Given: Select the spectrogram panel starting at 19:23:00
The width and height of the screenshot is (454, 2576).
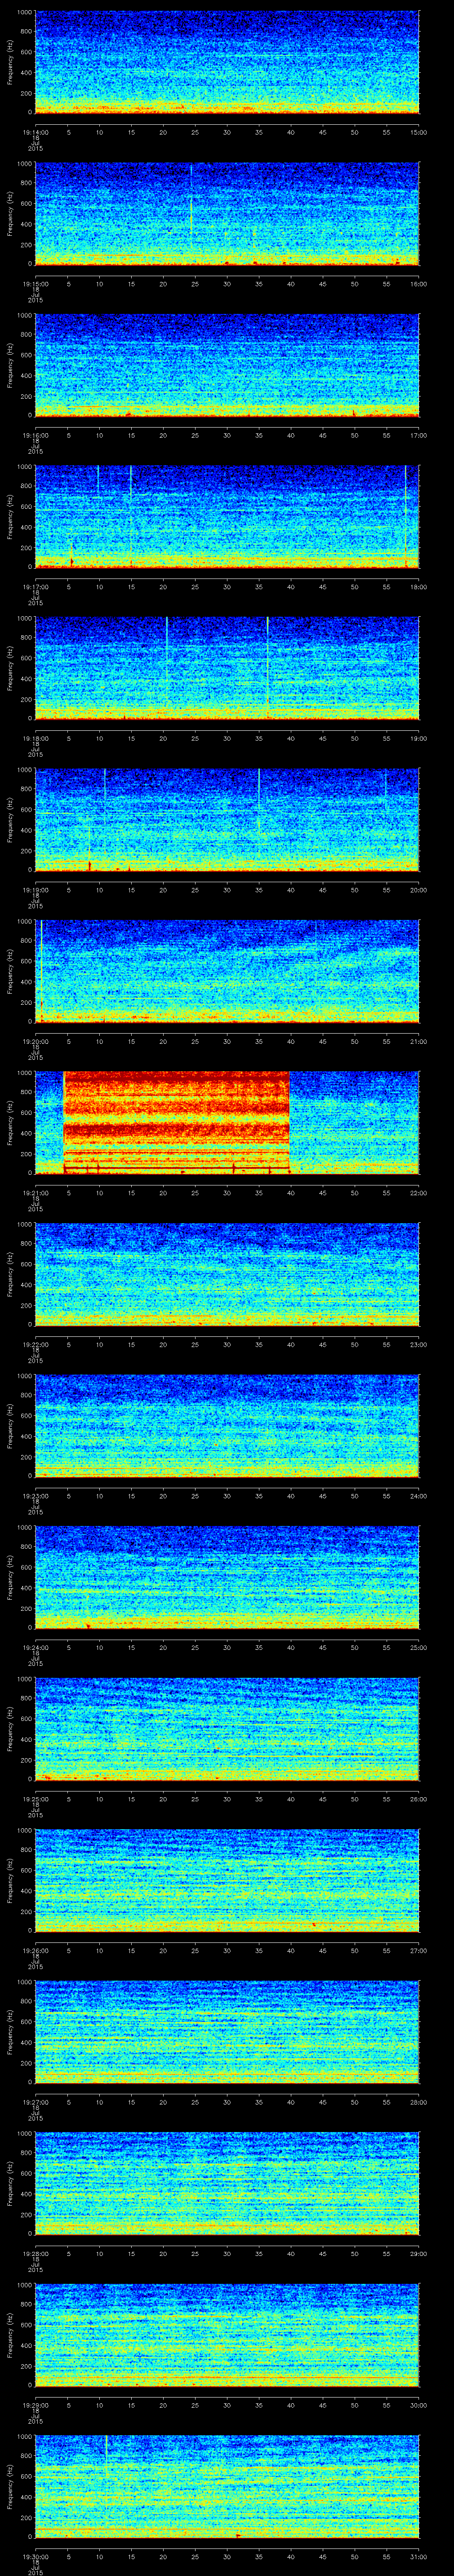Looking at the screenshot, I should tap(227, 1425).
